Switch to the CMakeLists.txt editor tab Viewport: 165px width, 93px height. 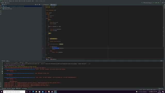click(46, 5)
